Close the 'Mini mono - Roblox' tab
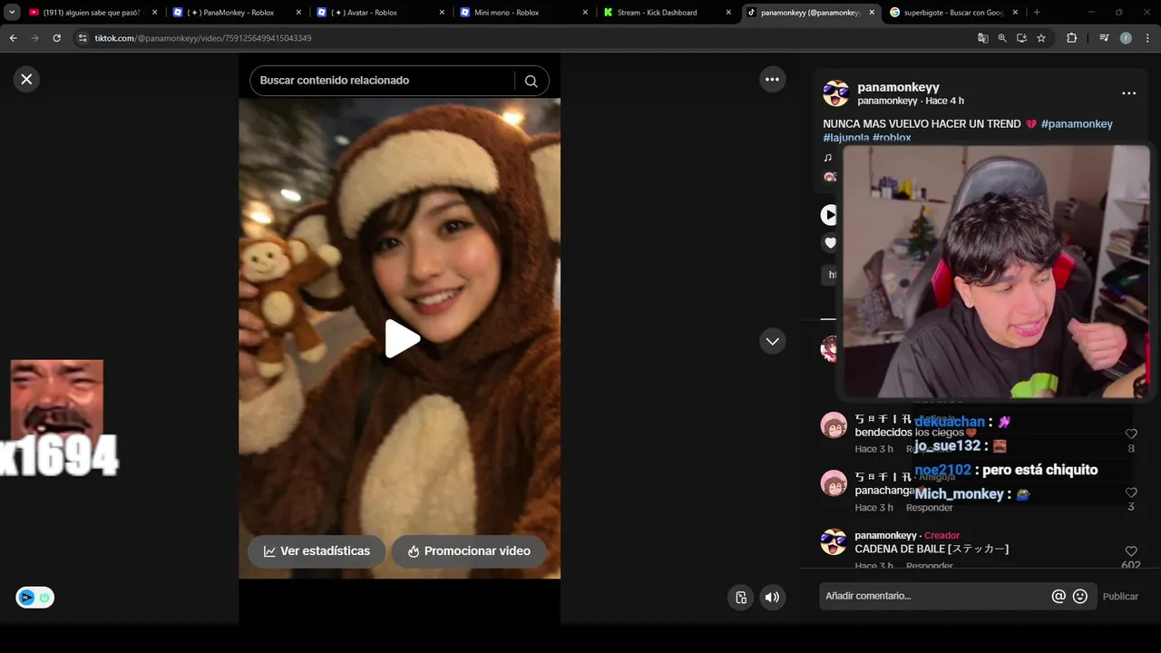This screenshot has width=1161, height=653. click(585, 13)
